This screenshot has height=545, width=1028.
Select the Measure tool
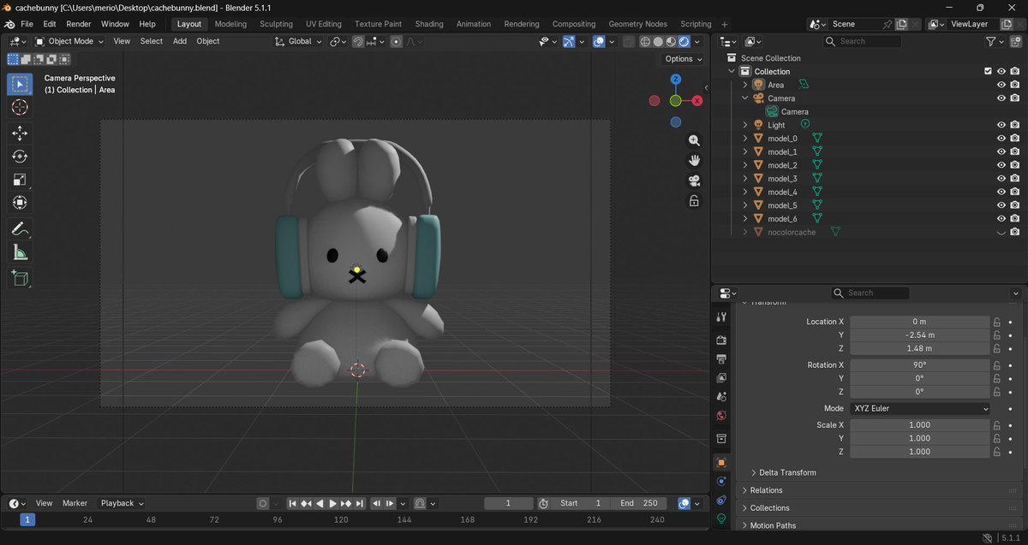(20, 252)
